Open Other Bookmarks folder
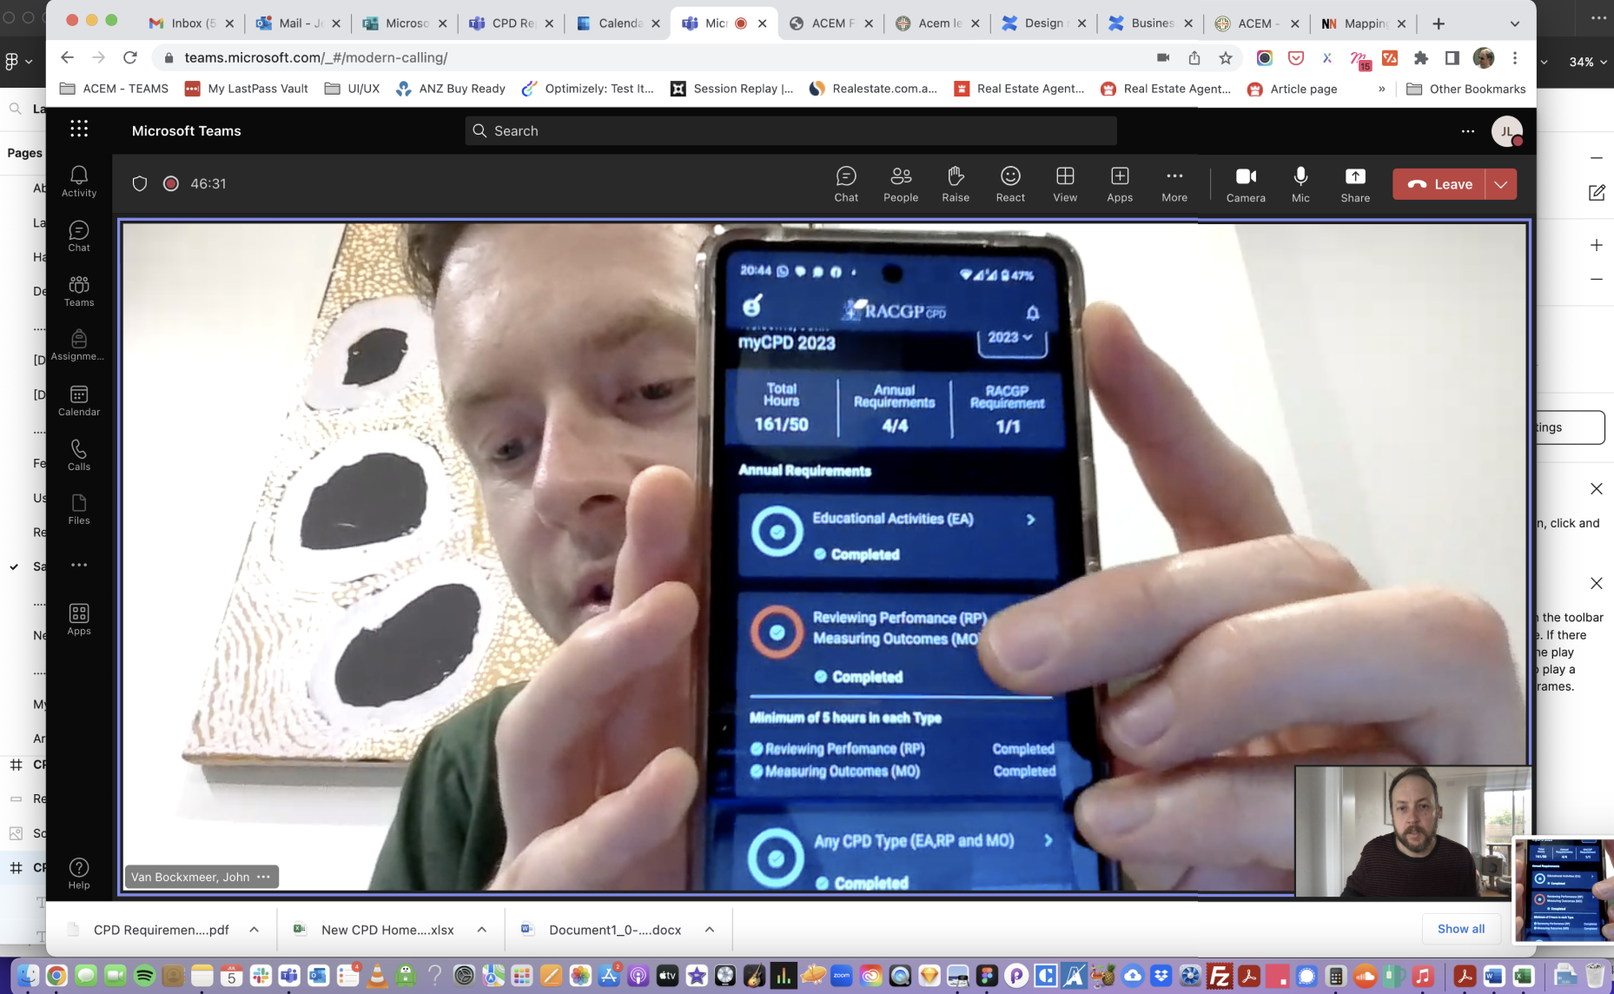This screenshot has width=1614, height=994. [x=1465, y=89]
